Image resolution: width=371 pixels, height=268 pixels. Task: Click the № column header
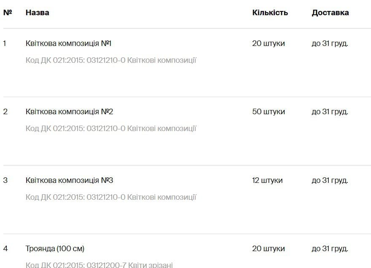[8, 13]
